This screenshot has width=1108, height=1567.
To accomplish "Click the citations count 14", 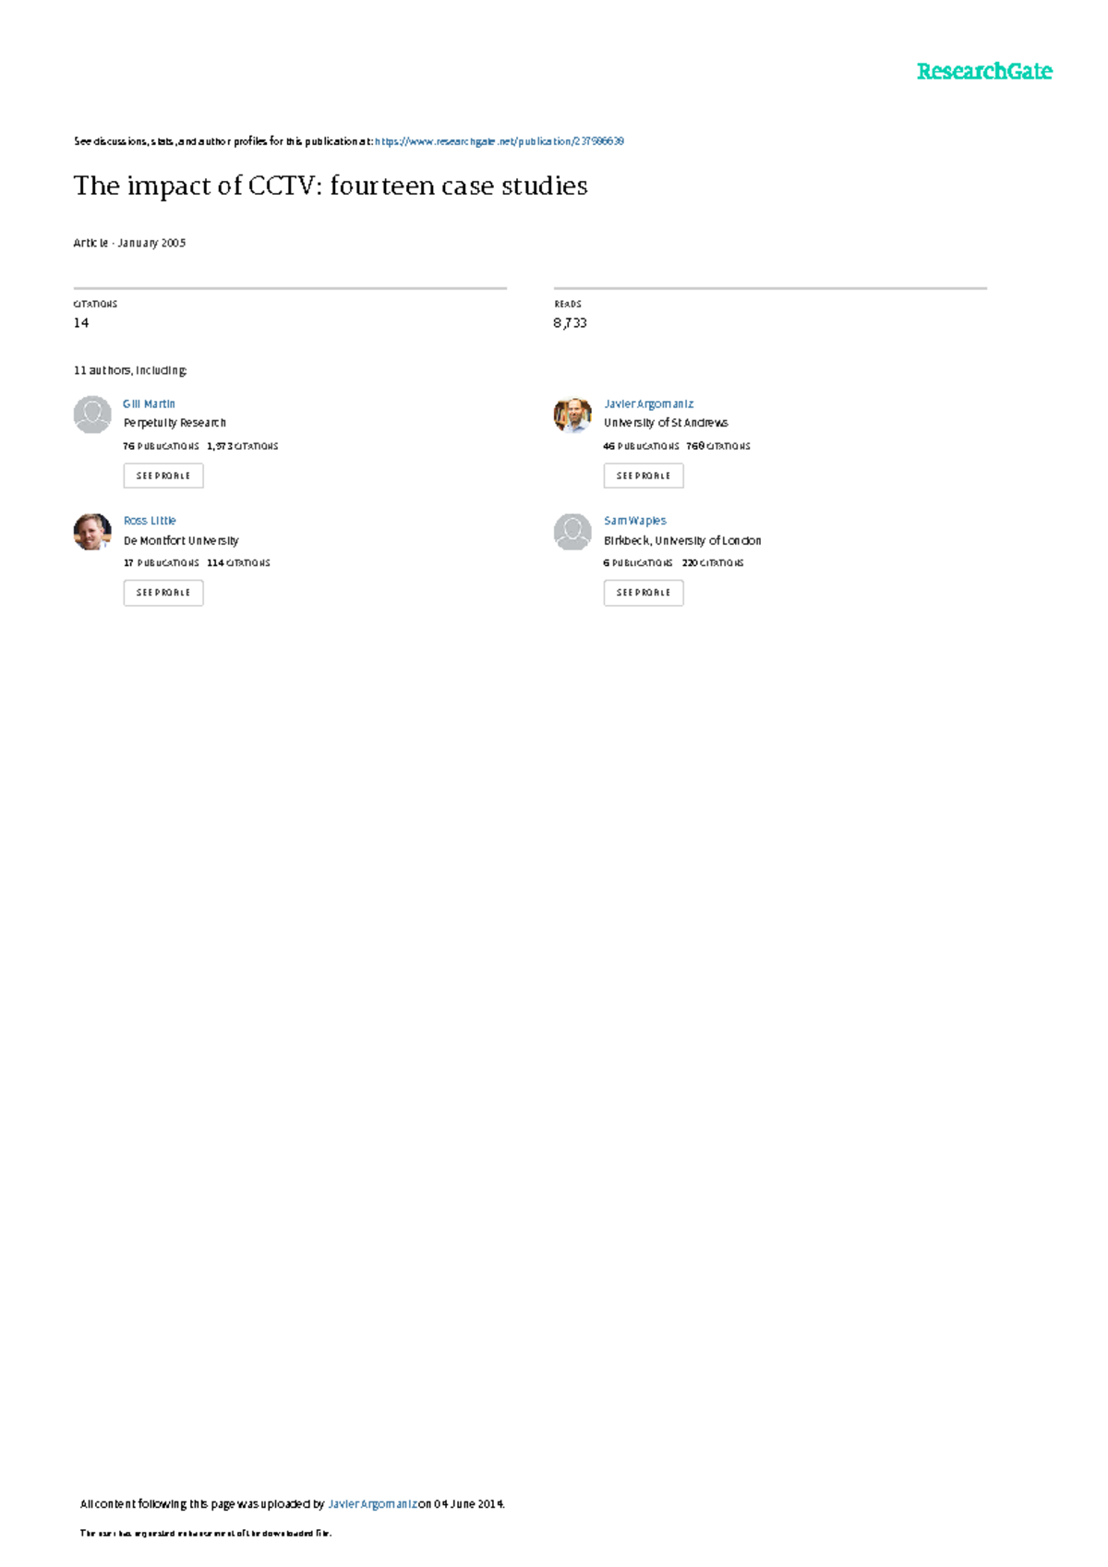I will (x=81, y=322).
